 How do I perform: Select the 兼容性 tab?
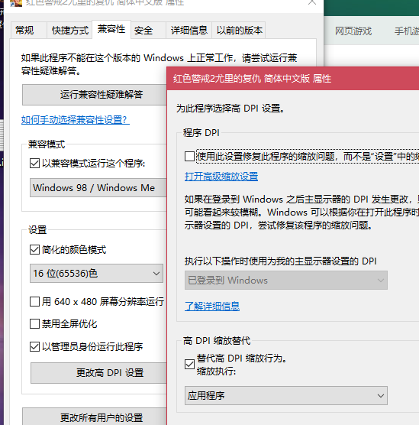(x=111, y=29)
